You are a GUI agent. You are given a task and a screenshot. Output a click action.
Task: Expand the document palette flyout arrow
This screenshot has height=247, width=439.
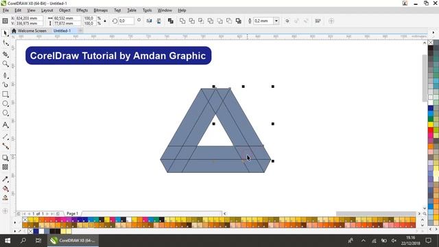[x=15, y=231]
